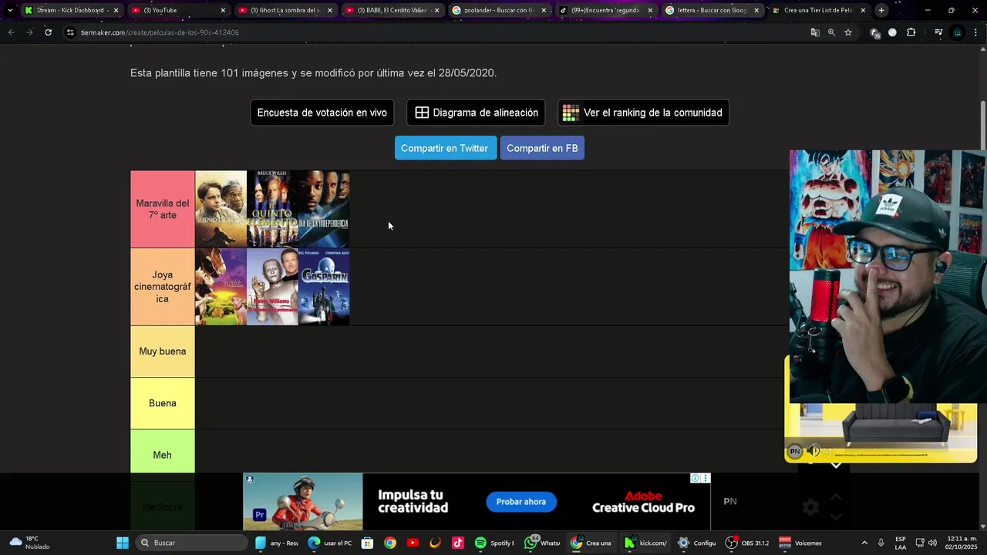Move tier row down with arrow
The width and height of the screenshot is (987, 555).
click(x=836, y=516)
